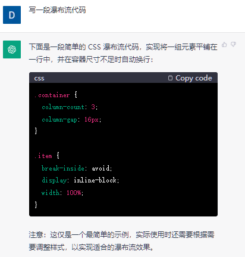
Task: Click the closing brace of .container rule
Action: tap(36, 131)
